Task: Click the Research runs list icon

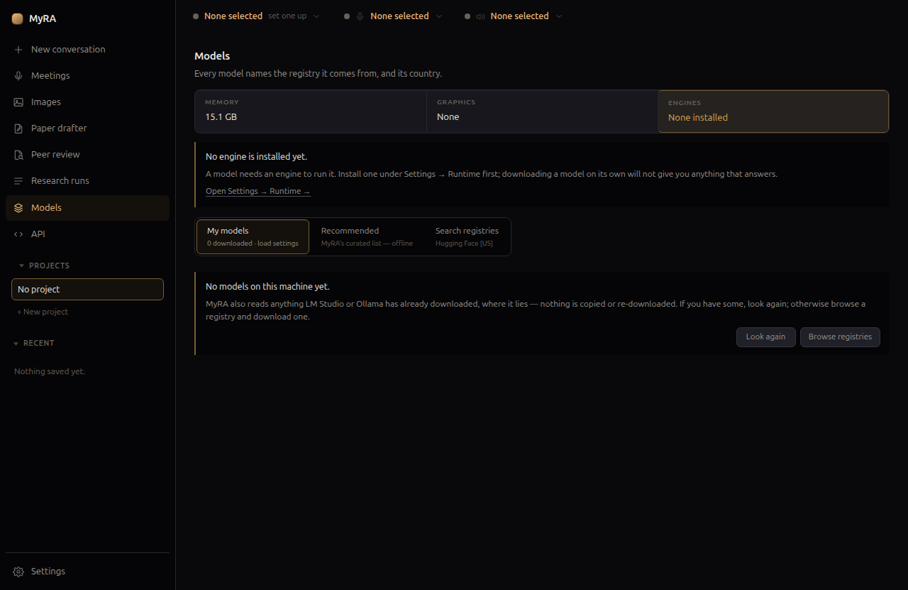Action: tap(18, 181)
